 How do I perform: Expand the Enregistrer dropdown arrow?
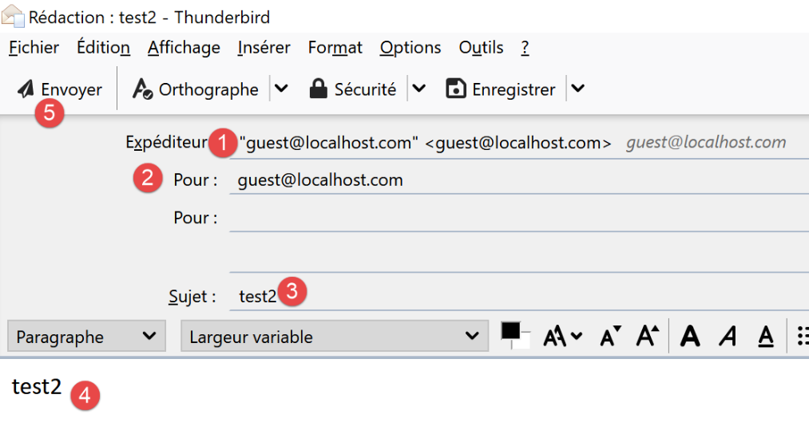[578, 89]
